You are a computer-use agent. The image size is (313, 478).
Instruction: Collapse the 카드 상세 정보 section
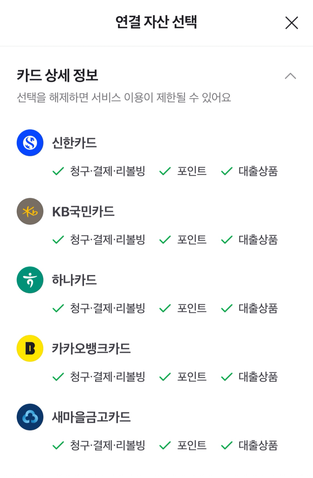tap(290, 76)
